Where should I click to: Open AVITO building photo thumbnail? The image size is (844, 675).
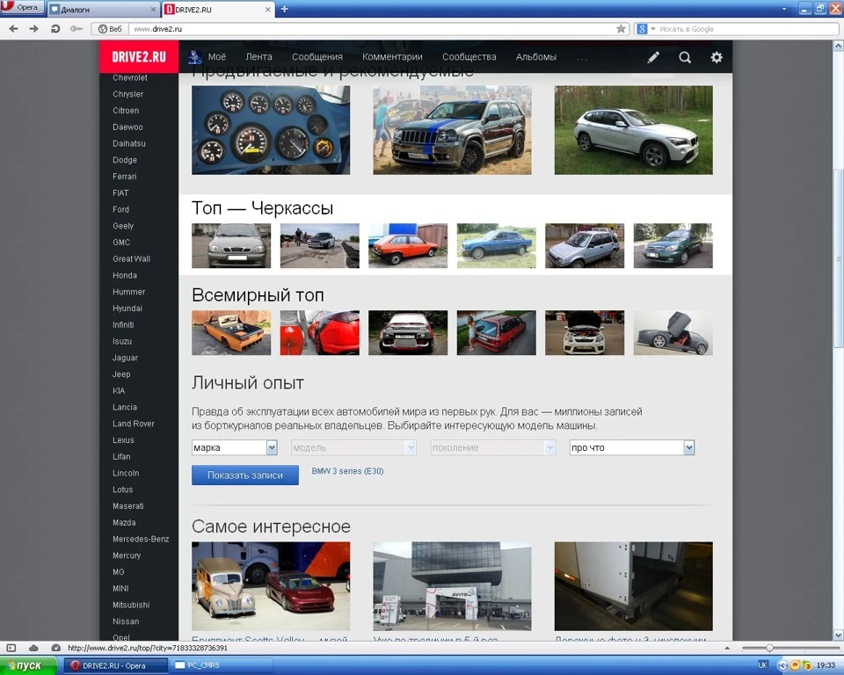[452, 586]
